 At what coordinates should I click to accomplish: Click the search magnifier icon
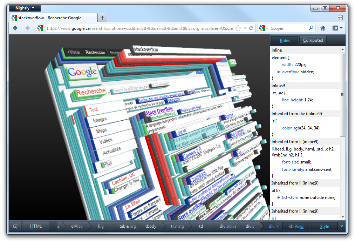click(311, 28)
